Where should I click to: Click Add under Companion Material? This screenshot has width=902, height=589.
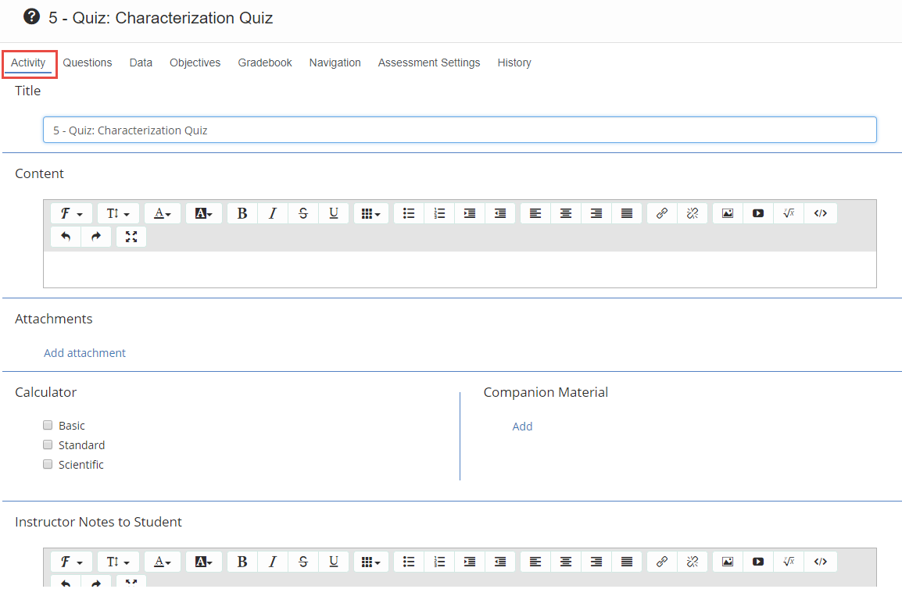[x=522, y=427]
